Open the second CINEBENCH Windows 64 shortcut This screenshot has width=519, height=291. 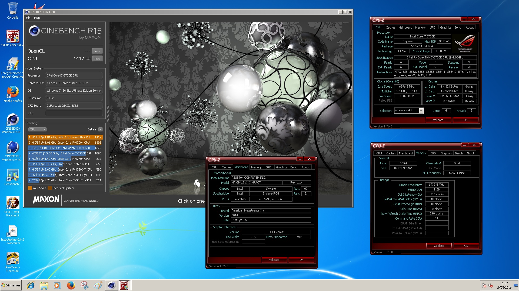coord(13,151)
